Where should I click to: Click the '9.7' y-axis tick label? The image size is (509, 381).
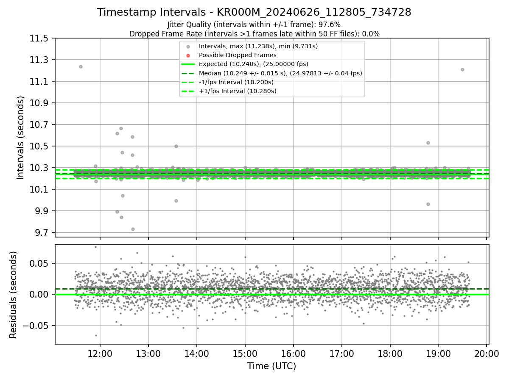tap(42, 233)
